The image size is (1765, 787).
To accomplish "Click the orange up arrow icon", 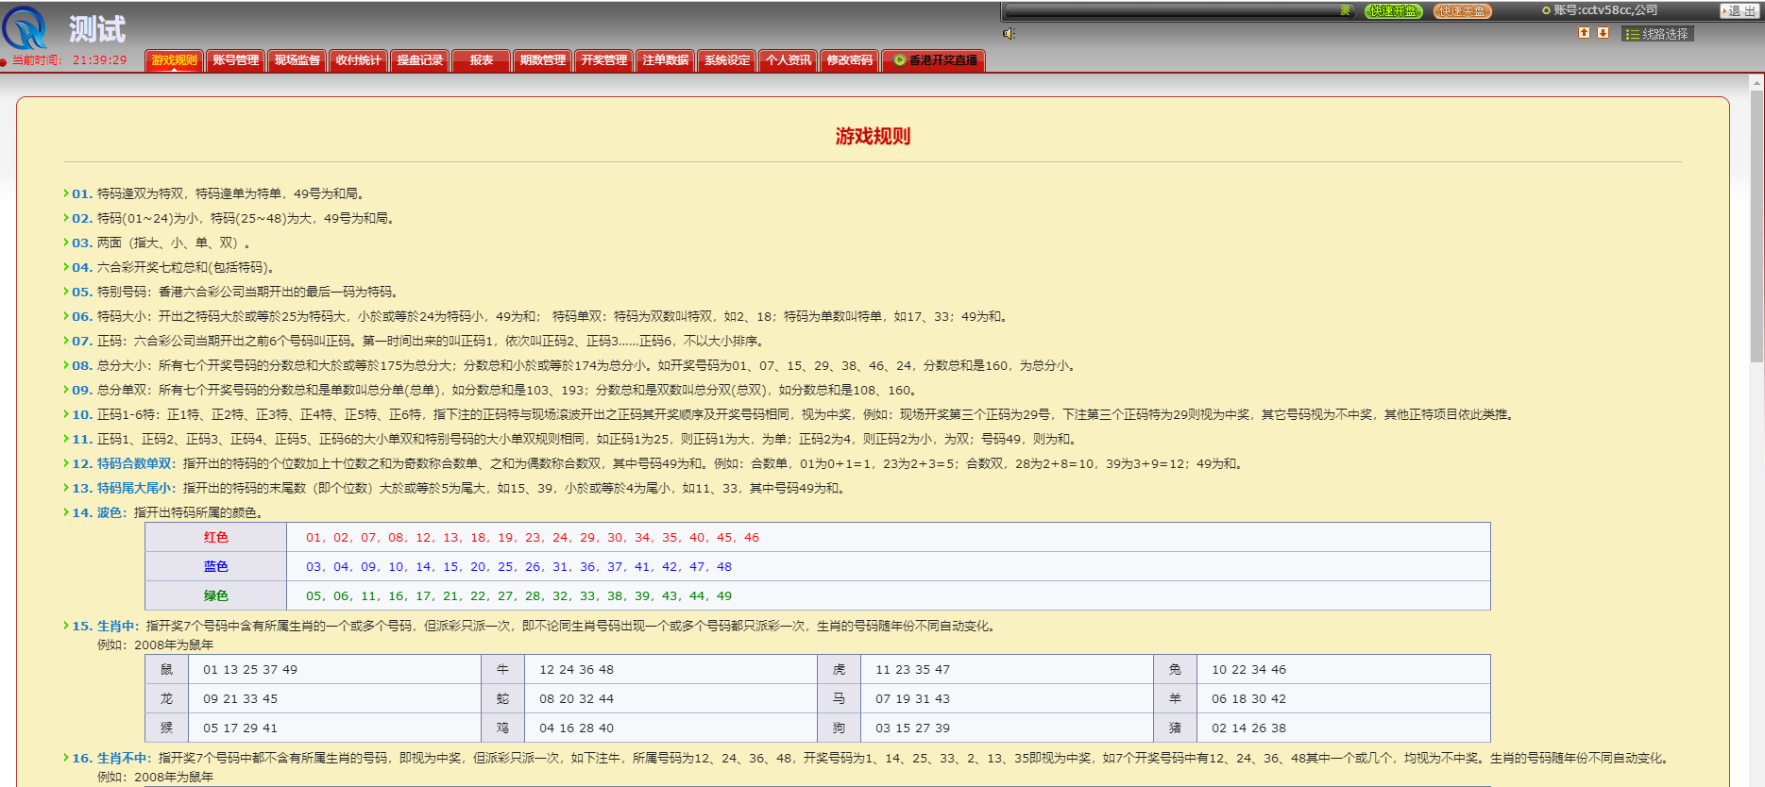I will pyautogui.click(x=1585, y=33).
